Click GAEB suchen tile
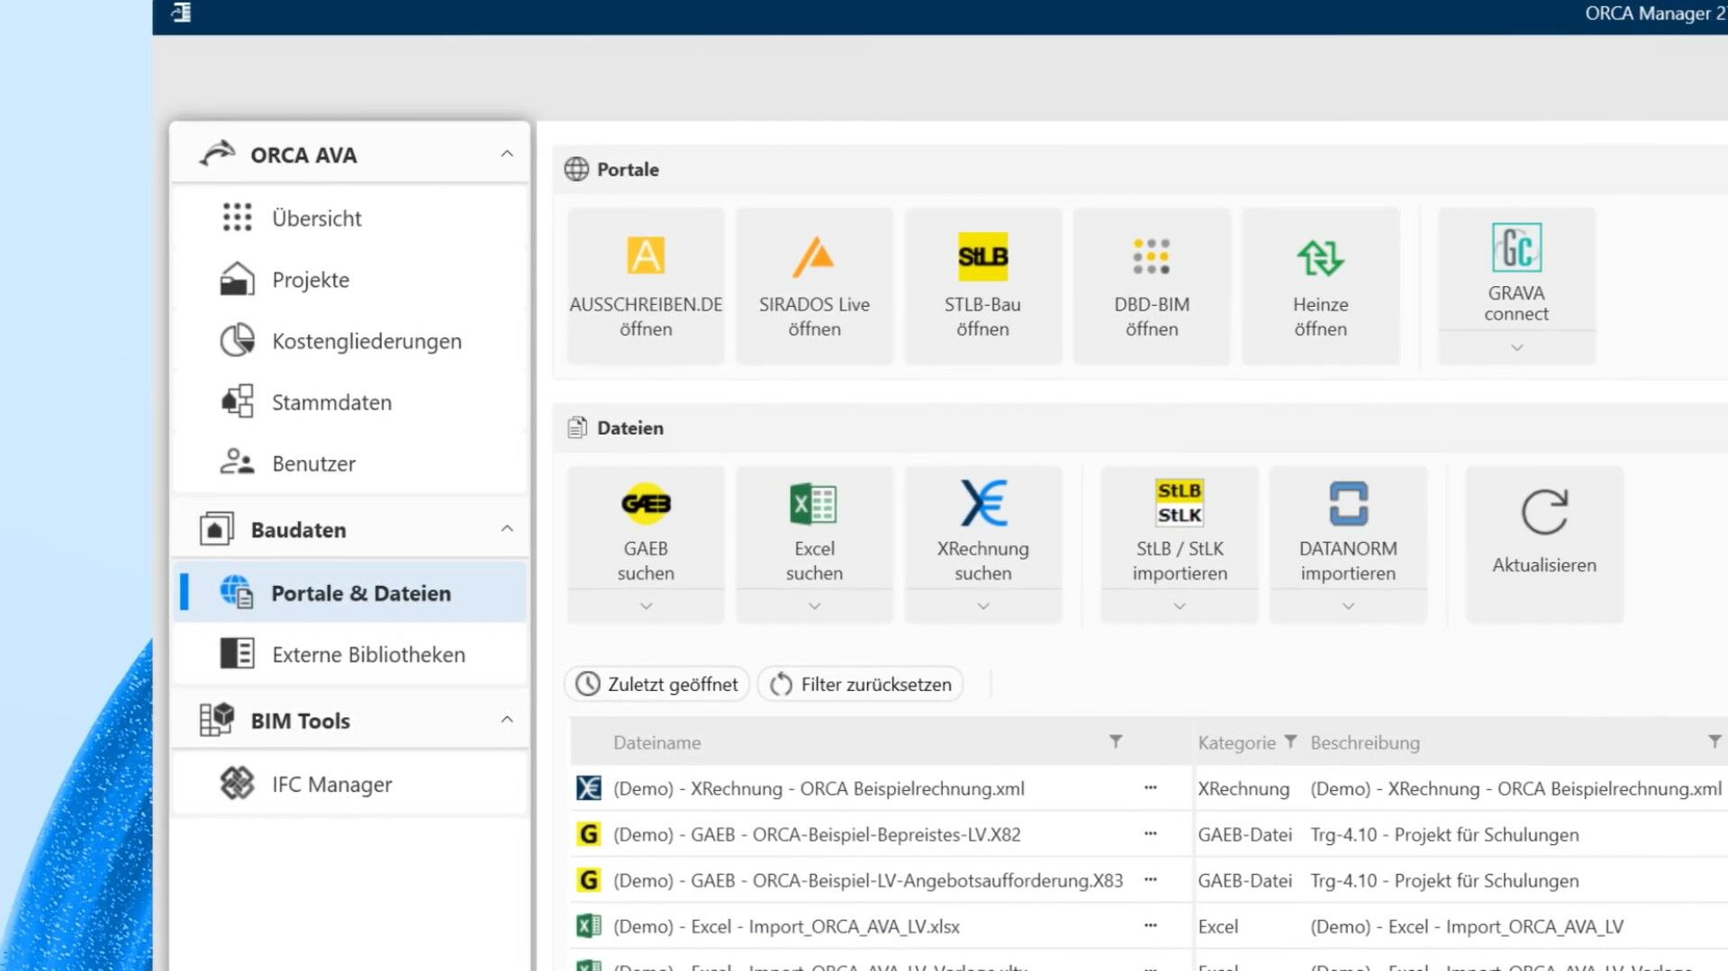This screenshot has height=971, width=1728. (646, 527)
